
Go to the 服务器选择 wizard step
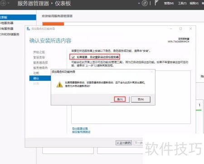coord(40,63)
